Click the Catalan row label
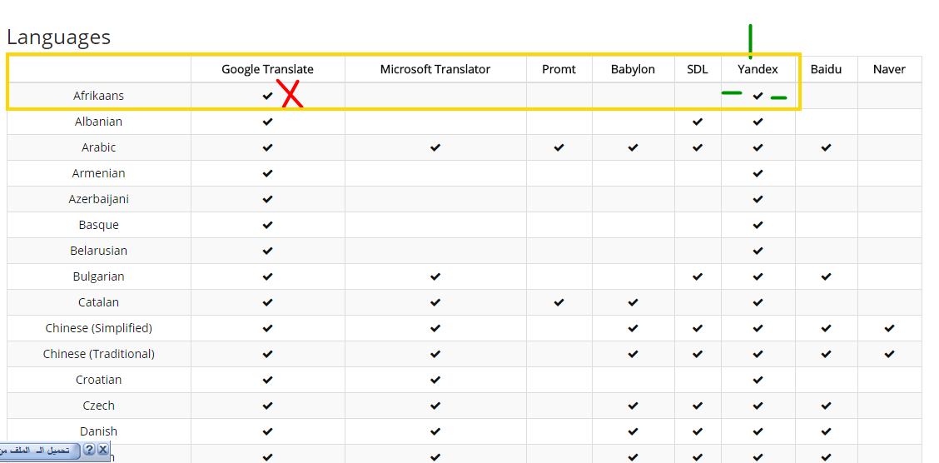Viewport: 939px width, 463px height. [x=99, y=302]
